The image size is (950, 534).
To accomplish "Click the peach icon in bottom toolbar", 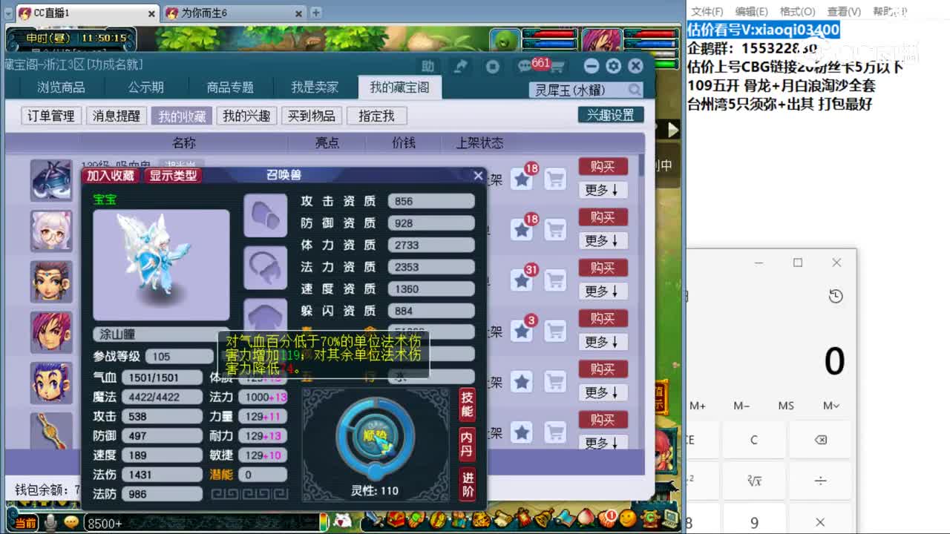I will tap(587, 517).
